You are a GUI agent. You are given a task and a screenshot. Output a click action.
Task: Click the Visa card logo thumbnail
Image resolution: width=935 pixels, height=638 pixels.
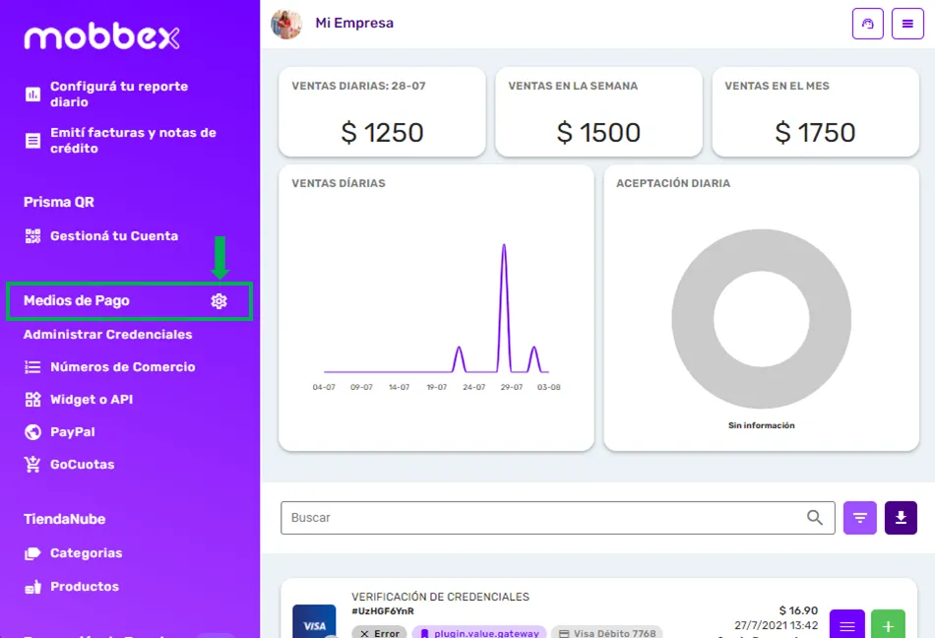[x=314, y=621]
